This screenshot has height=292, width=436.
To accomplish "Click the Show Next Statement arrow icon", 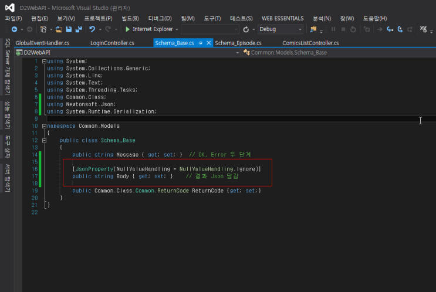I will [x=380, y=29].
